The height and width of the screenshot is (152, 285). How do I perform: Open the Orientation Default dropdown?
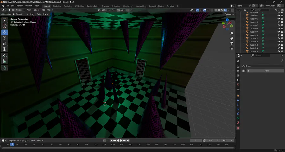point(20,14)
